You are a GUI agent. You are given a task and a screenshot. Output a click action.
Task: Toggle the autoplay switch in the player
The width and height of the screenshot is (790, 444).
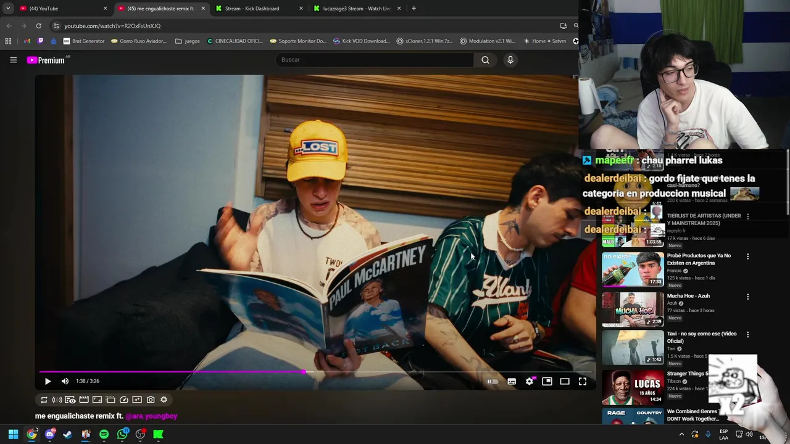coord(493,382)
